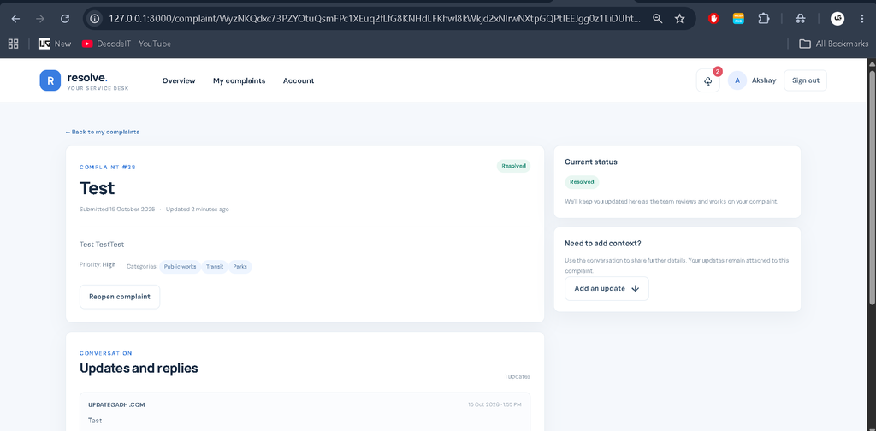The width and height of the screenshot is (876, 431).
Task: Open the notifications bell with badge 2
Action: point(707,81)
